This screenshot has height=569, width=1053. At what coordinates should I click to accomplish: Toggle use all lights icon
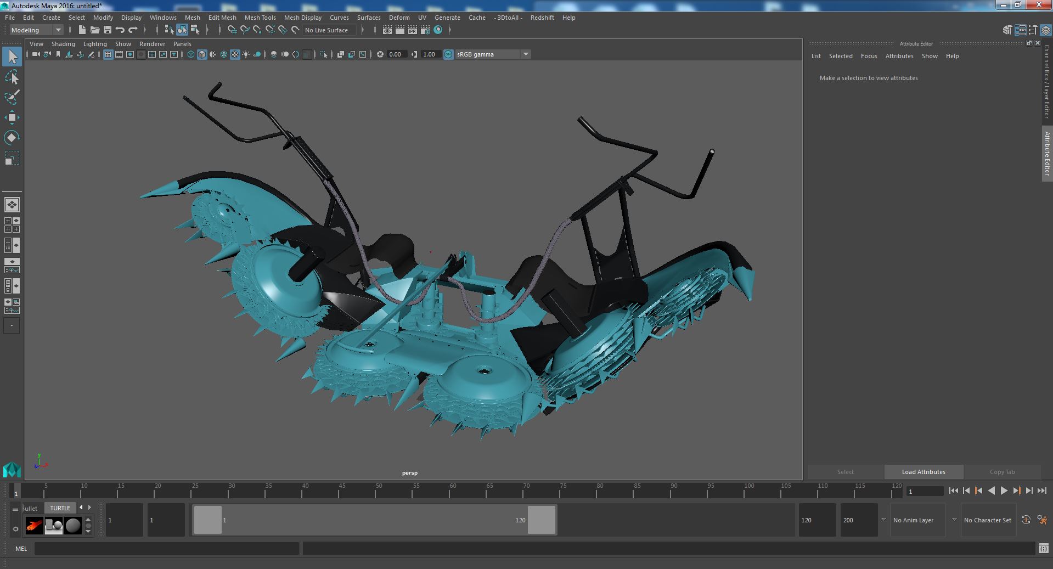tap(246, 54)
